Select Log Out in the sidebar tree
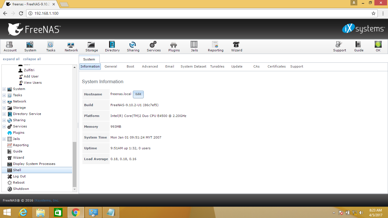The image size is (388, 218). click(x=19, y=176)
